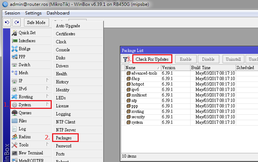
Task: Open the Switch icon
Action: (x=15, y=65)
